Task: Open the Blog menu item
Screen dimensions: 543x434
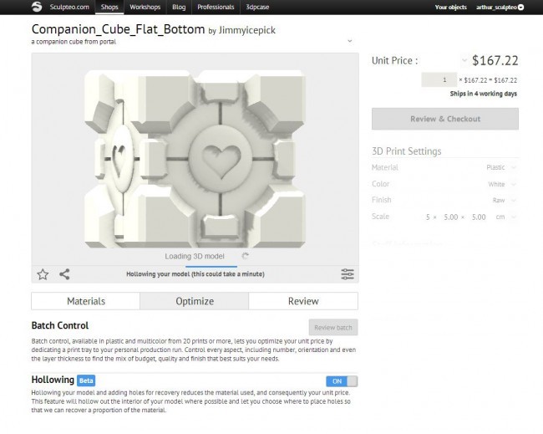Action: pyautogui.click(x=179, y=7)
